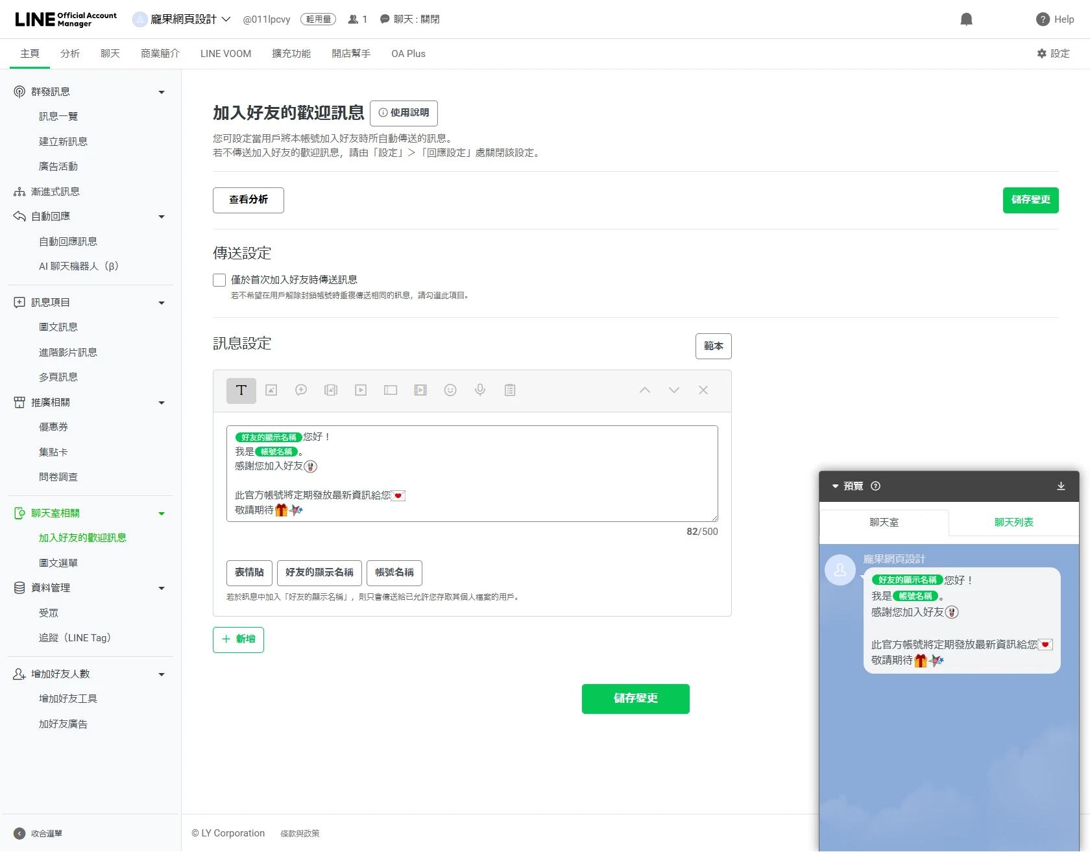Switch to 聊天 tab

pyautogui.click(x=110, y=54)
